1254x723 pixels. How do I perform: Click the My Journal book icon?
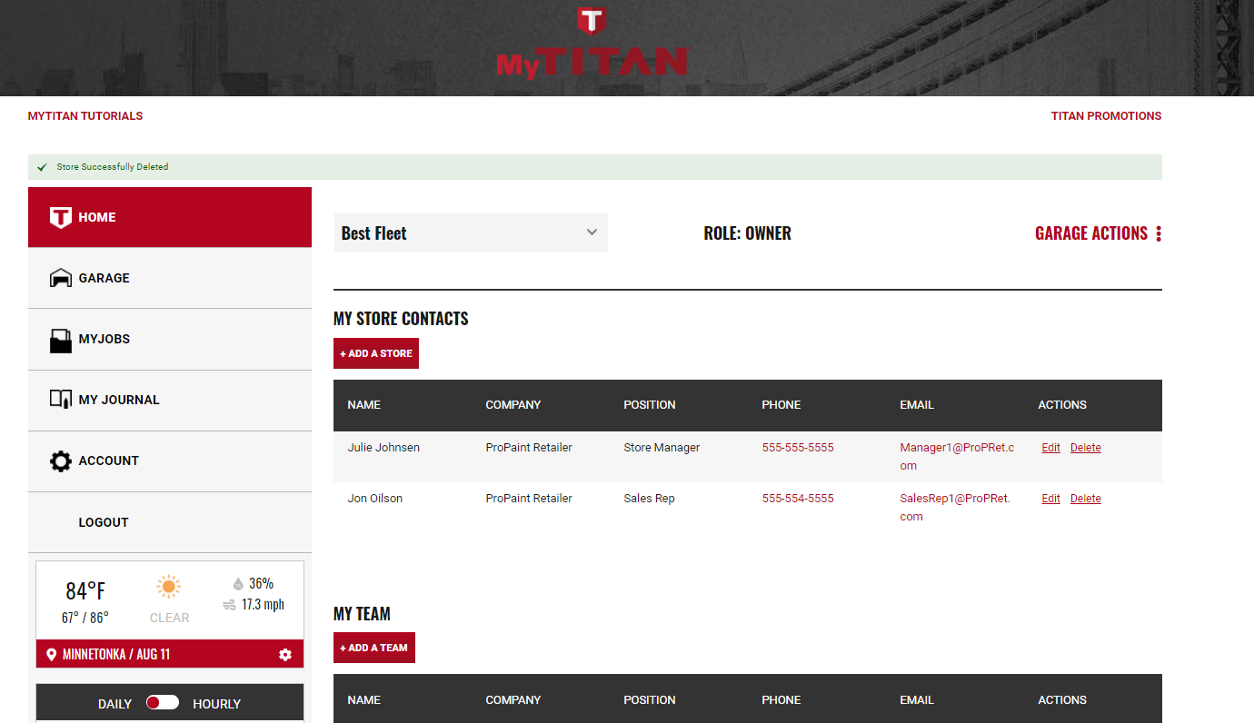tap(60, 400)
